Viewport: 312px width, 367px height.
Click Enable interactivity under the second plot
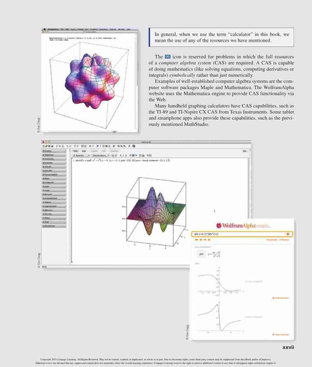coord(280,334)
